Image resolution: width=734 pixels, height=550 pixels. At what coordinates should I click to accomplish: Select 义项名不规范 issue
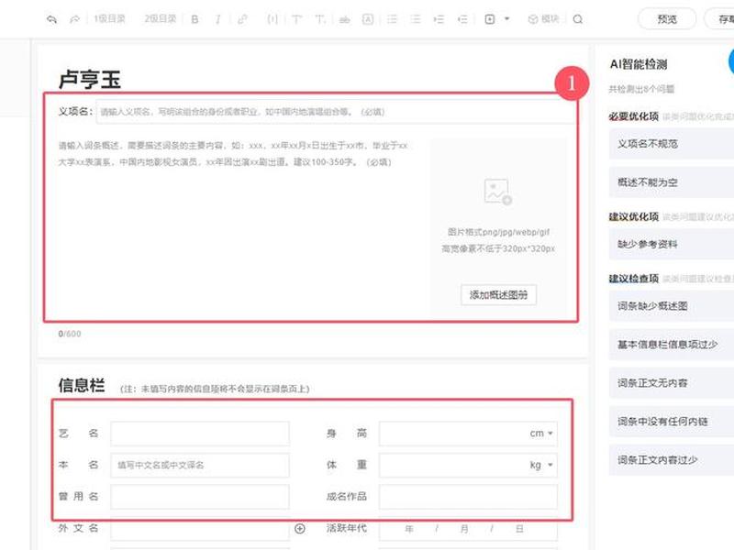click(x=672, y=144)
